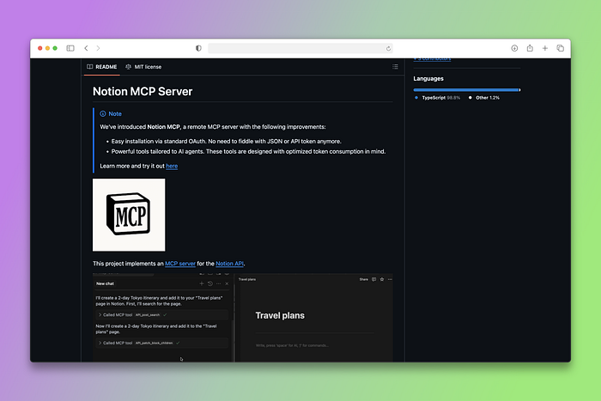601x401 pixels.
Task: Select the TypeScript language entry
Action: click(437, 98)
